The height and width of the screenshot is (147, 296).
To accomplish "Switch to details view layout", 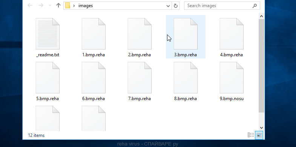I will (x=251, y=135).
